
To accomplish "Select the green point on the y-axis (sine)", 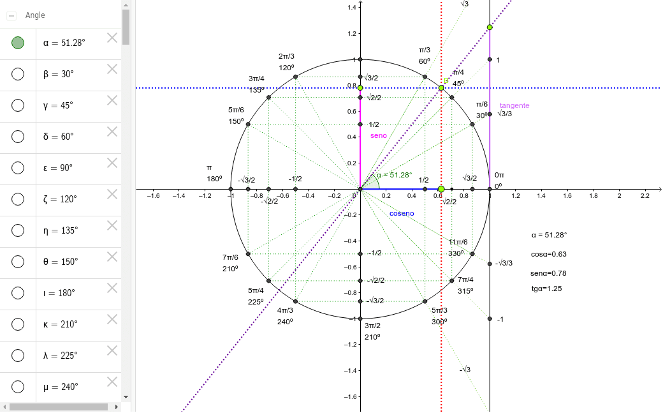I will pyautogui.click(x=360, y=87).
